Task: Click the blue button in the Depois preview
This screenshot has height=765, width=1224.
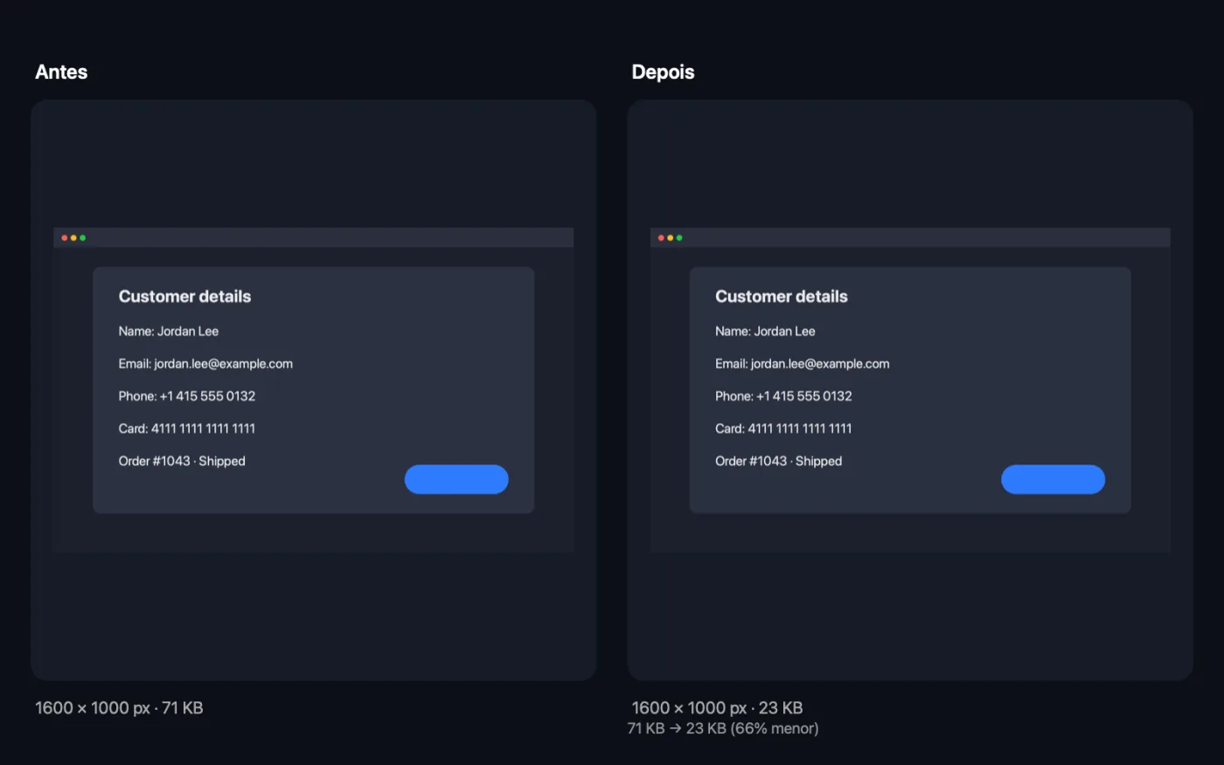Action: tap(1053, 479)
